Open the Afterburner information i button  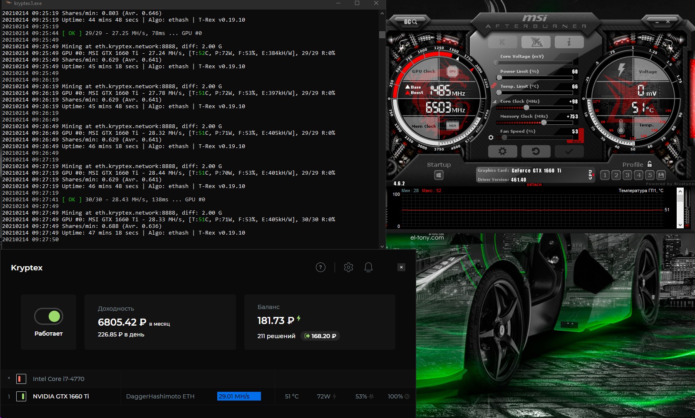pos(569,42)
